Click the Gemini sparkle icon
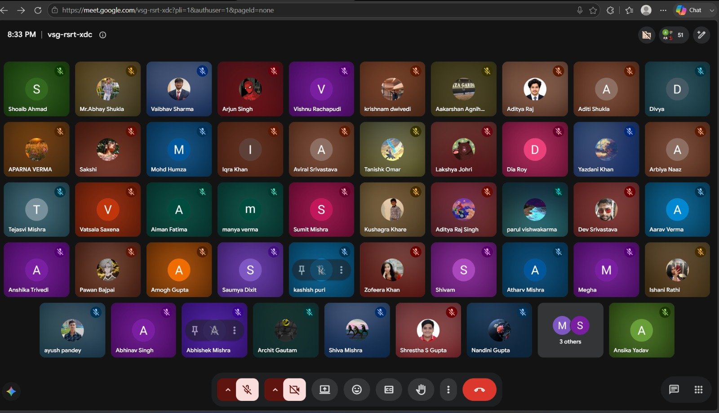 point(11,391)
